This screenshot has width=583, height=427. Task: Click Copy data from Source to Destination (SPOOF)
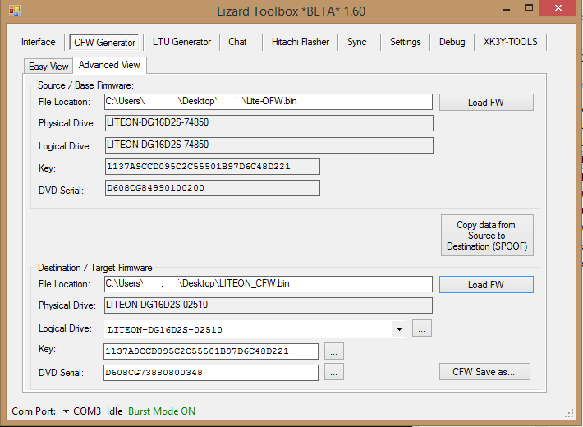pos(487,236)
